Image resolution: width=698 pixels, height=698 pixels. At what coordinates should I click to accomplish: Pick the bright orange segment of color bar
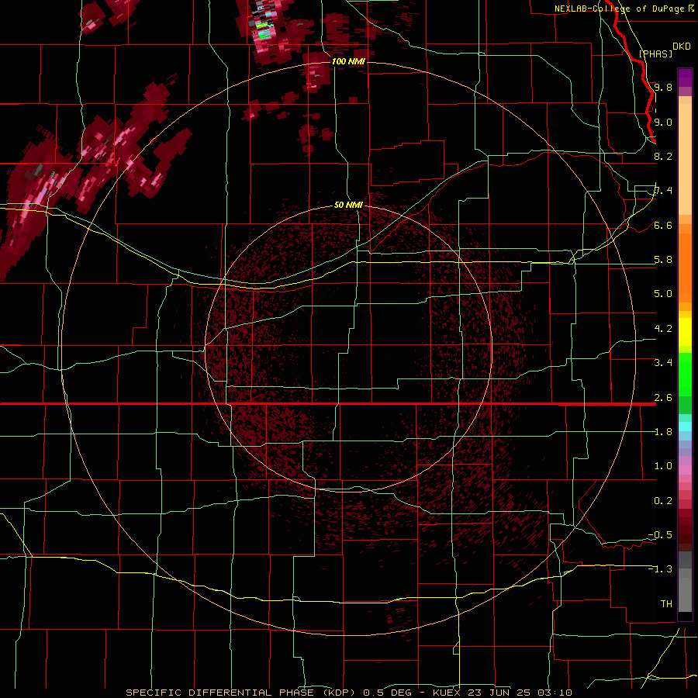click(685, 265)
